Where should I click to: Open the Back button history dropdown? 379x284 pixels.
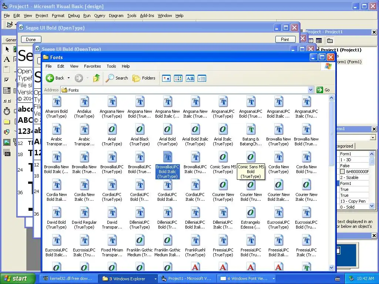click(x=68, y=78)
